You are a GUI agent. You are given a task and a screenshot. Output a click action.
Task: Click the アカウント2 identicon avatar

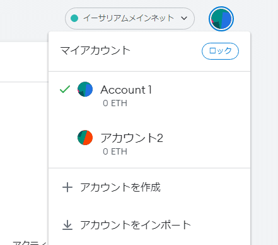pyautogui.click(x=85, y=138)
